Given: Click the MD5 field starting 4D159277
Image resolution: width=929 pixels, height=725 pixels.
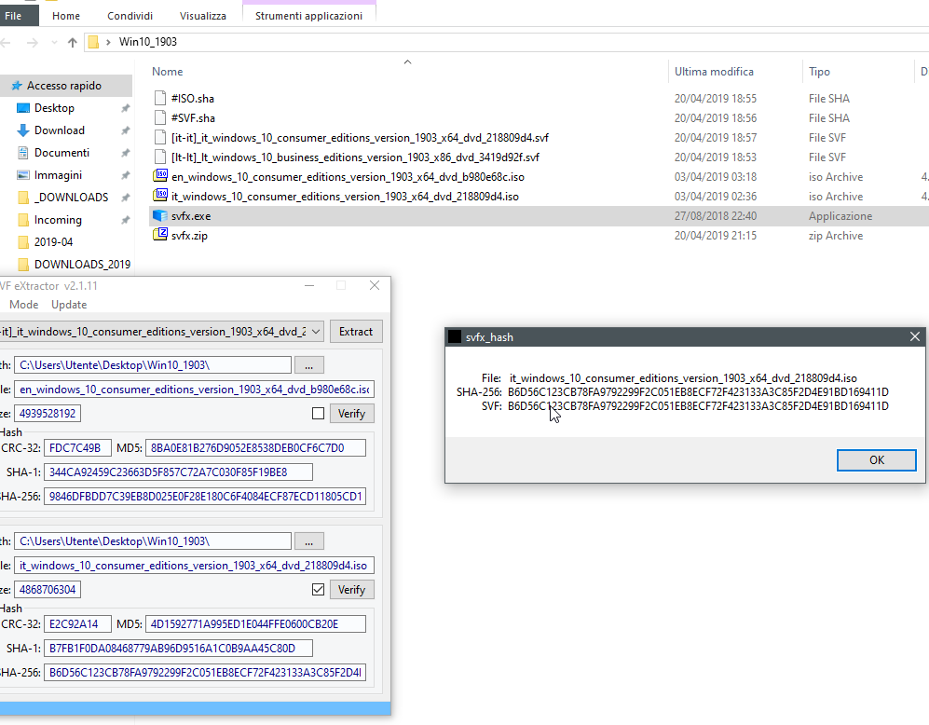Looking at the screenshot, I should (255, 623).
